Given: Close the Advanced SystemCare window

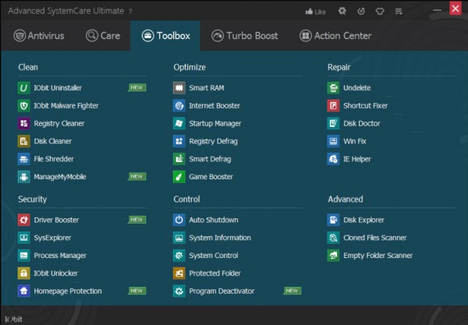Looking at the screenshot, I should (x=456, y=9).
